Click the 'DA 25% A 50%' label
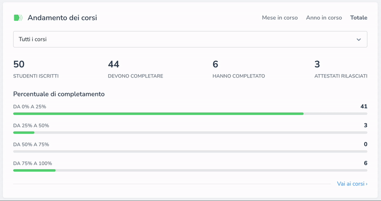 pos(31,125)
